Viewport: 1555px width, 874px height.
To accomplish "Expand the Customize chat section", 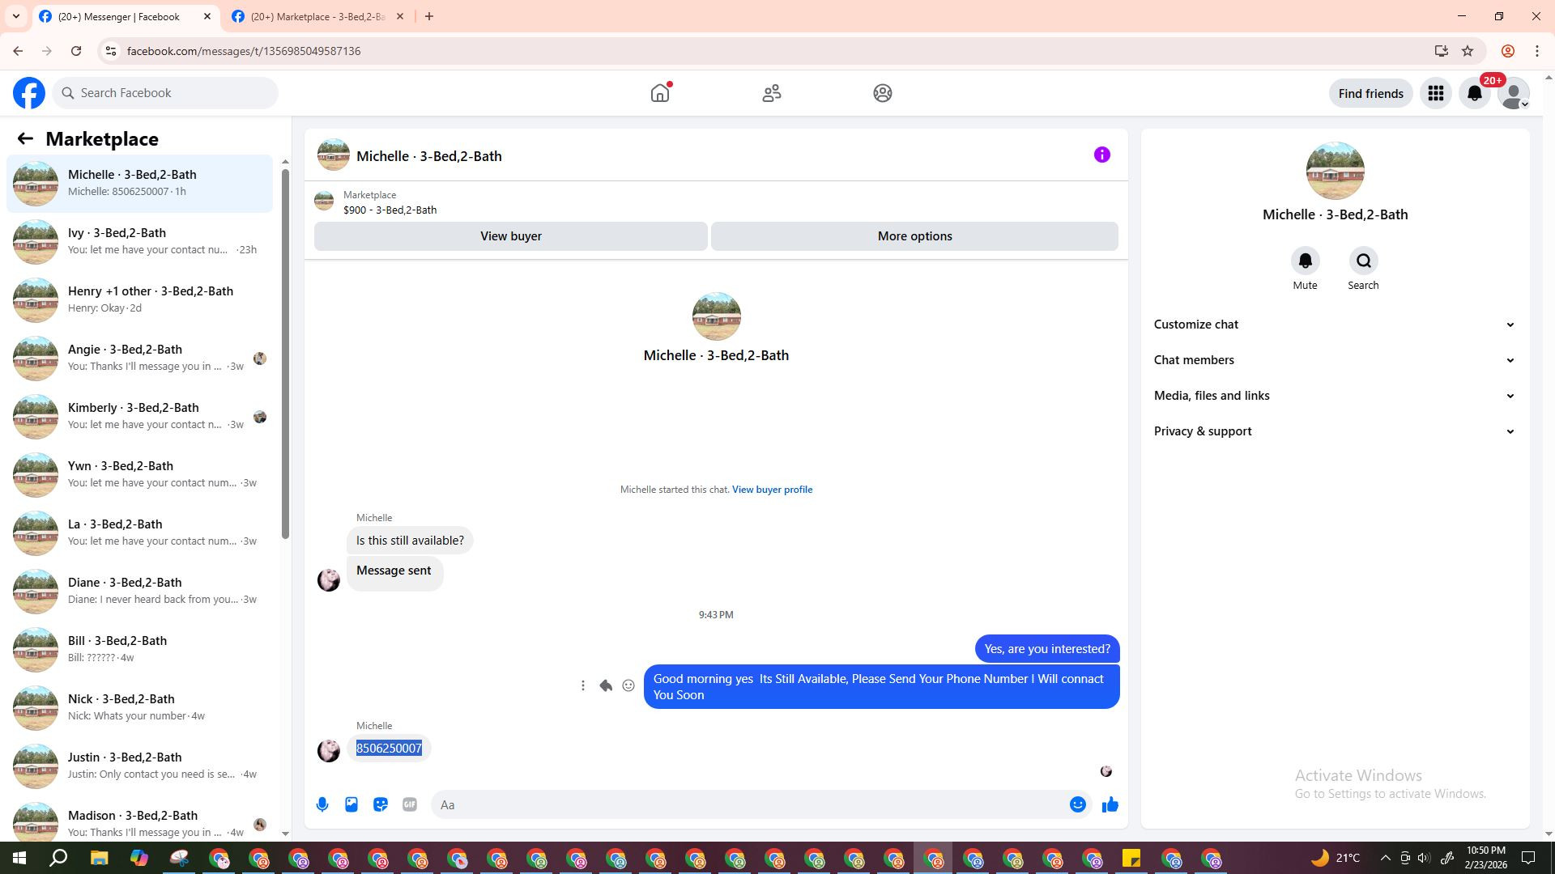I will click(x=1334, y=325).
